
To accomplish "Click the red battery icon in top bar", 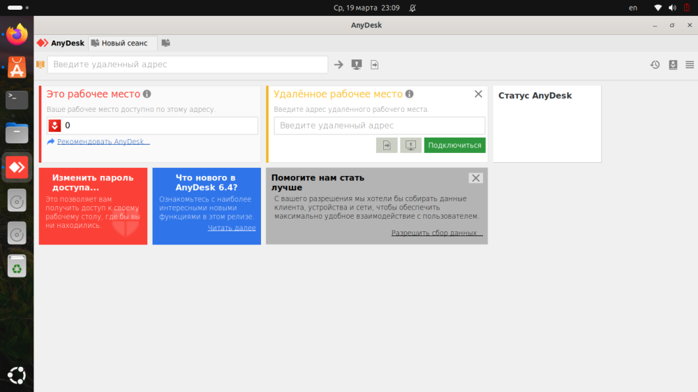I will (x=687, y=8).
